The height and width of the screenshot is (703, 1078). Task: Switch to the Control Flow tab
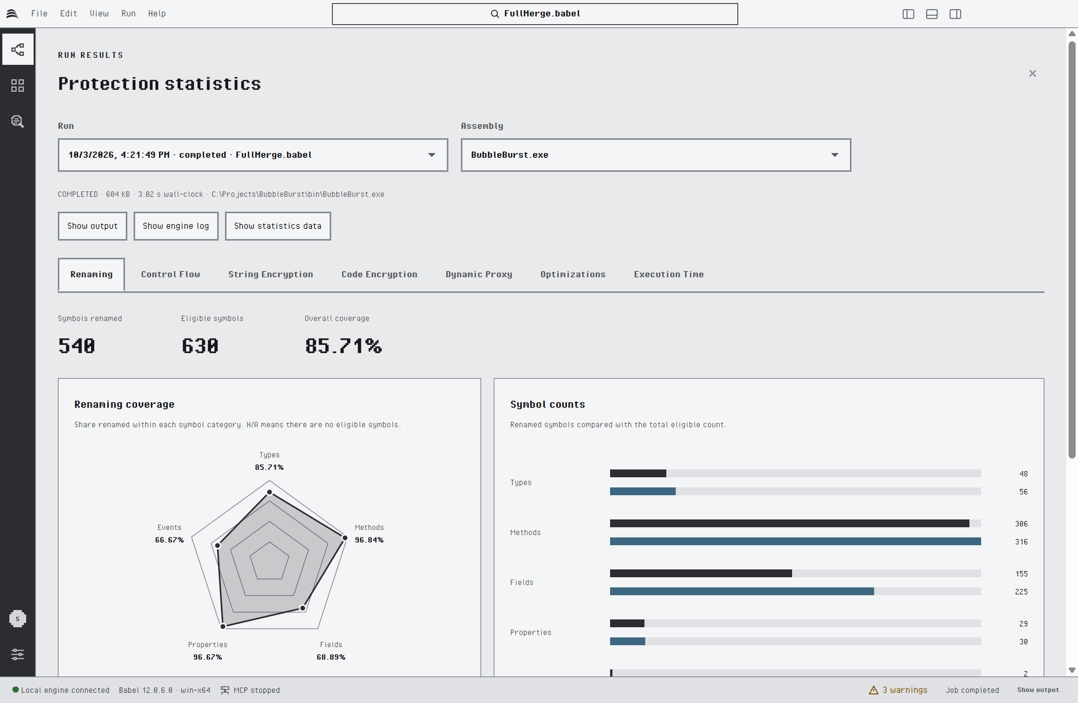point(170,275)
